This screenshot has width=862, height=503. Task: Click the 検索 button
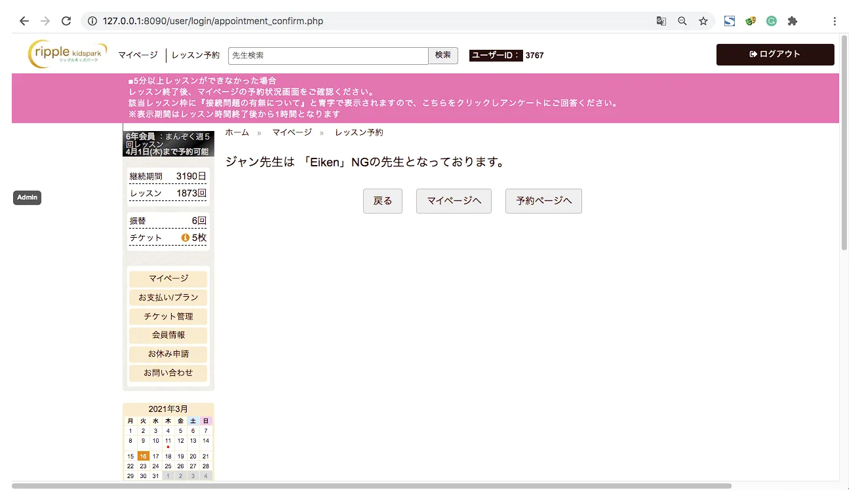pos(443,56)
